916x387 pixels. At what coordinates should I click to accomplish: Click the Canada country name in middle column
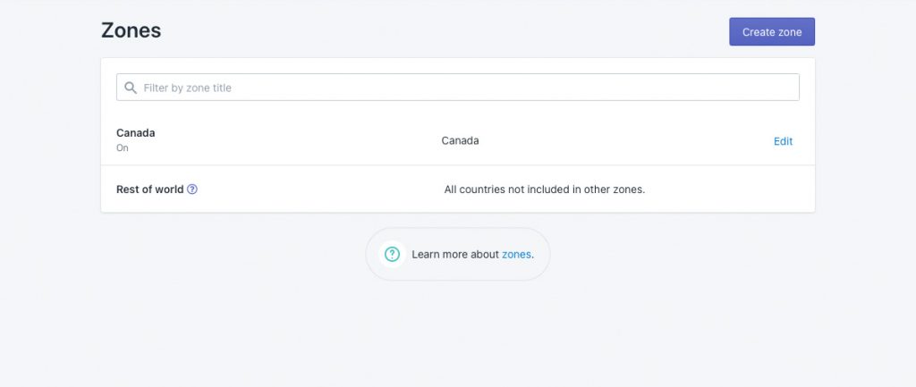(x=460, y=140)
